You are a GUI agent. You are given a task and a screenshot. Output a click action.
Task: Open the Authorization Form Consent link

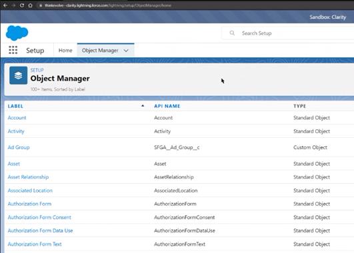[39, 217]
